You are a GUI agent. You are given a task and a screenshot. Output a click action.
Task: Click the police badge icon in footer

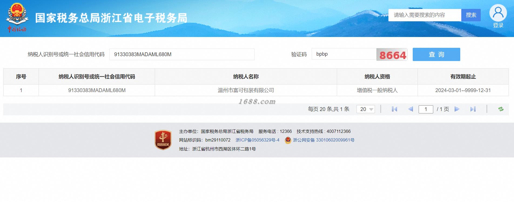288,140
